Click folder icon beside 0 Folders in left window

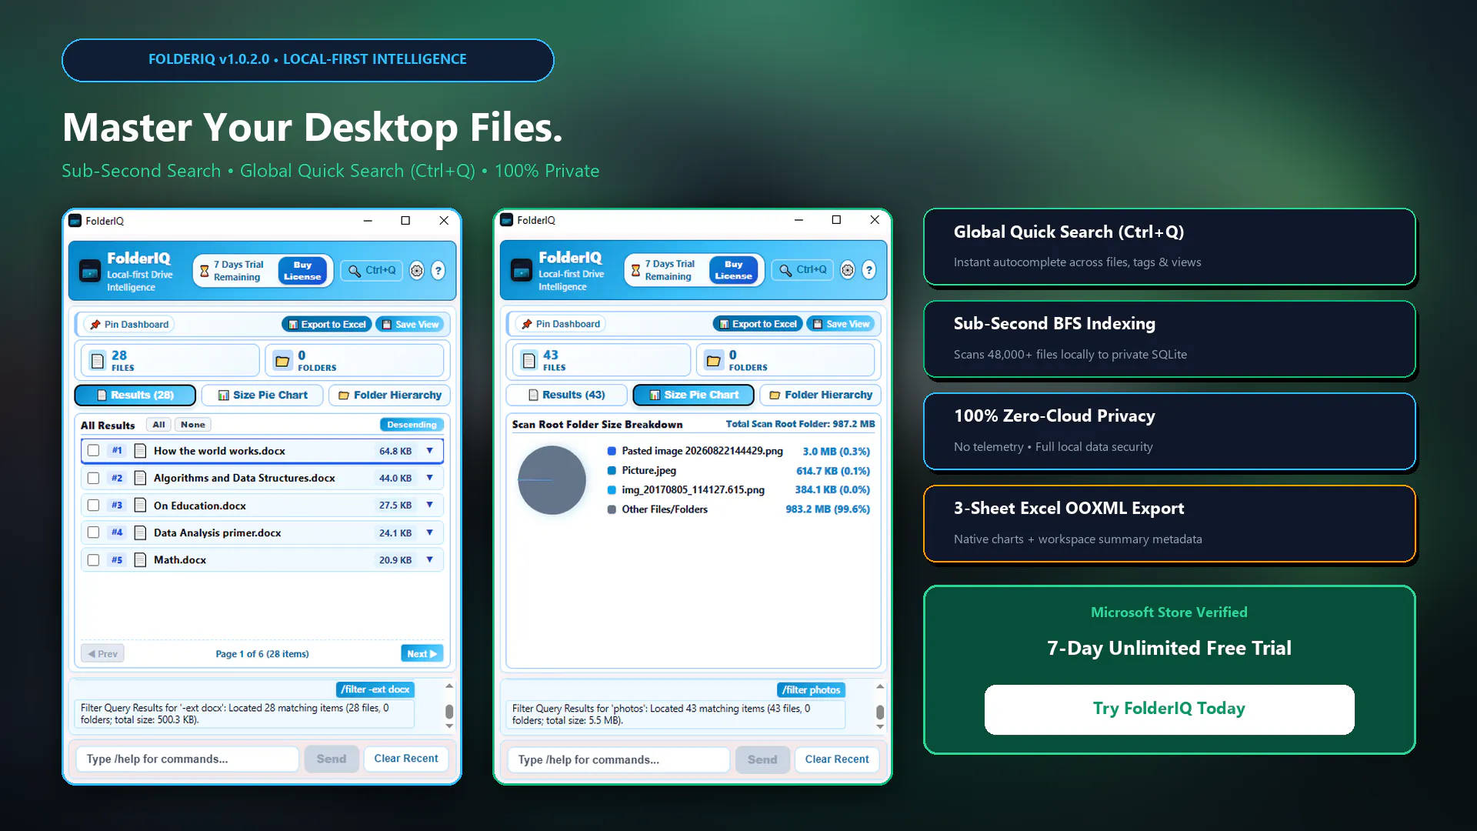(282, 360)
